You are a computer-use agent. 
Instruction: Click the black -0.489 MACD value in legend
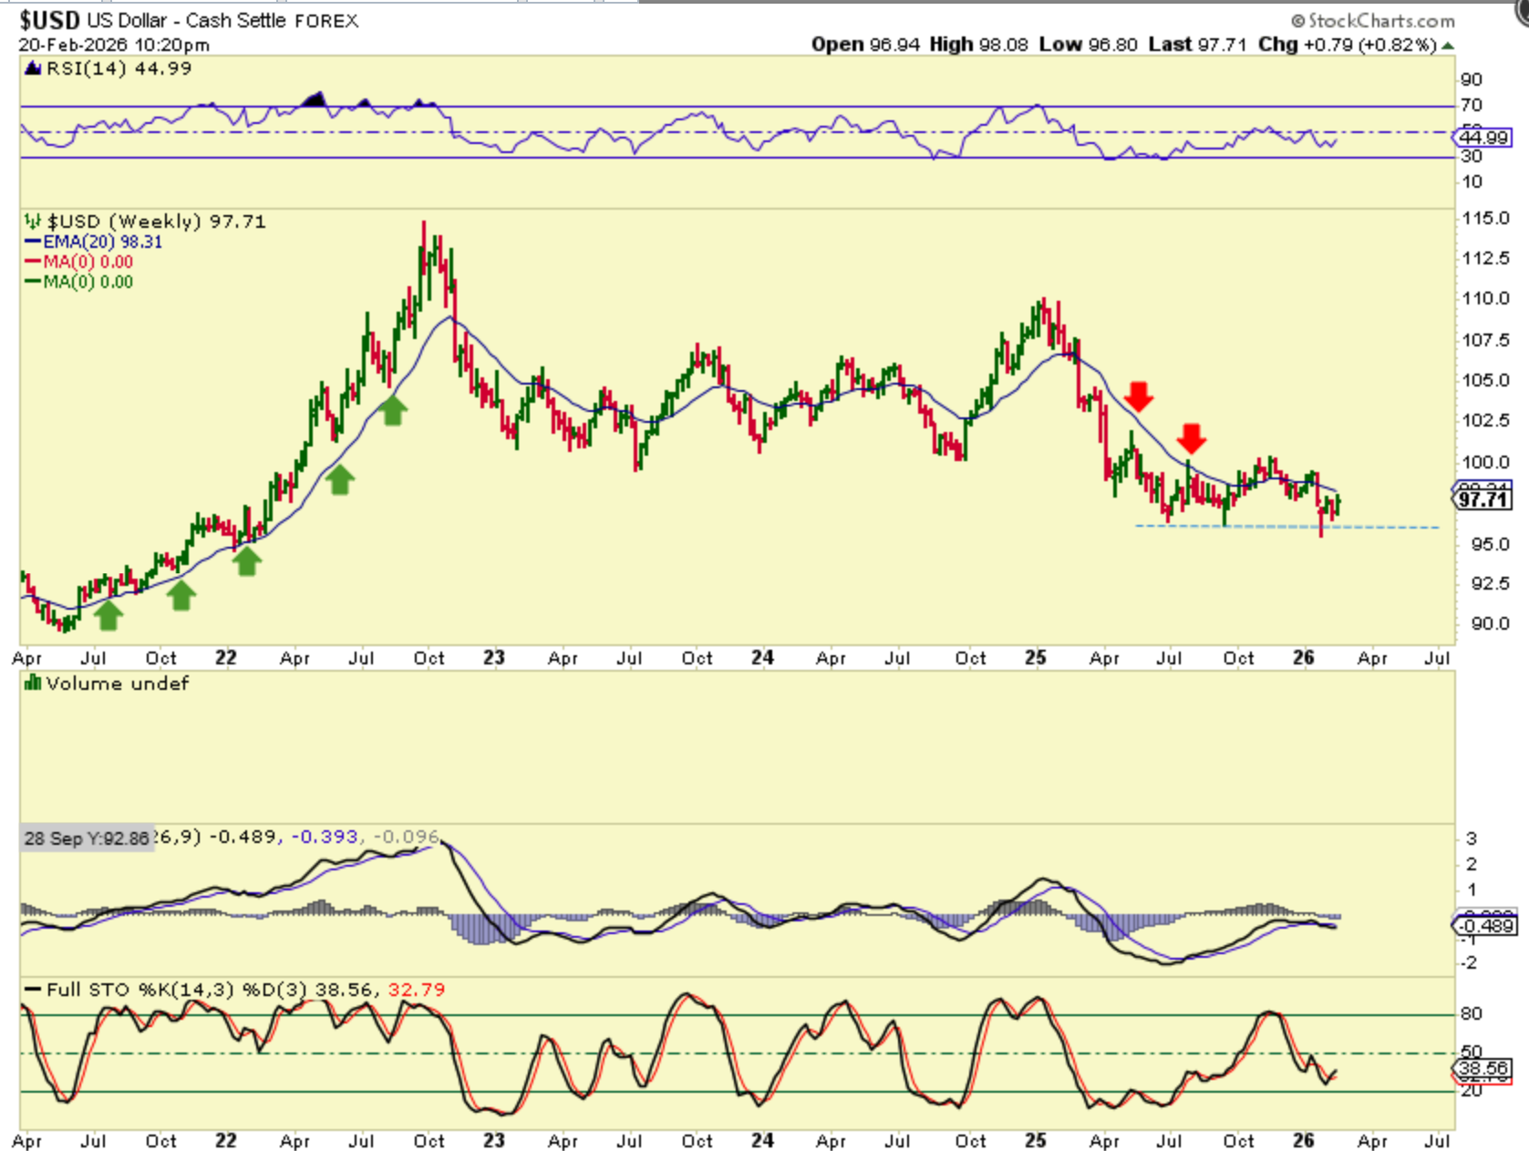pos(243,836)
